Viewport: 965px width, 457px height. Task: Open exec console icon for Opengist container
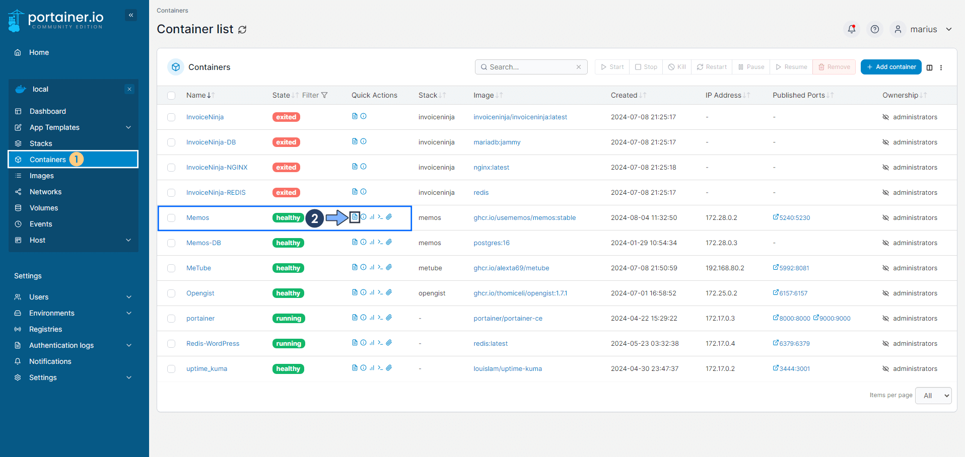tap(380, 292)
